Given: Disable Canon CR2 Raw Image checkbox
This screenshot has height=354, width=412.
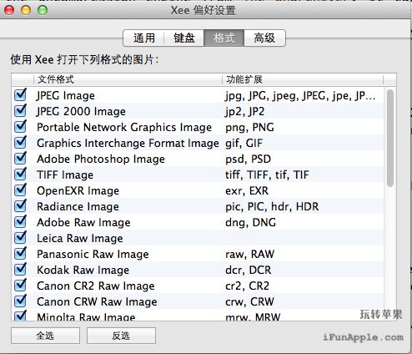Looking at the screenshot, I should tap(21, 286).
